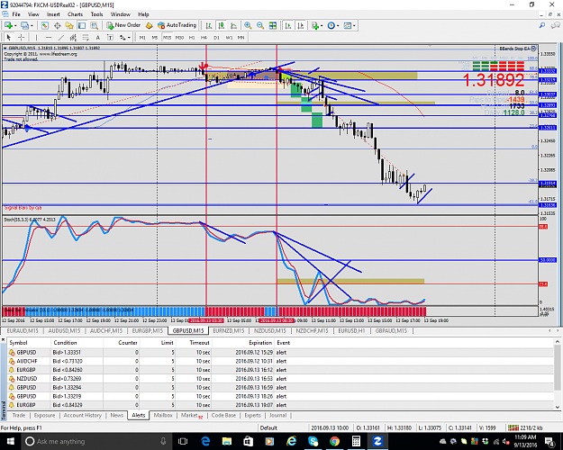Select the NZDUSD alert row
Screen dimensions: 563x450
pyautogui.click(x=280, y=379)
